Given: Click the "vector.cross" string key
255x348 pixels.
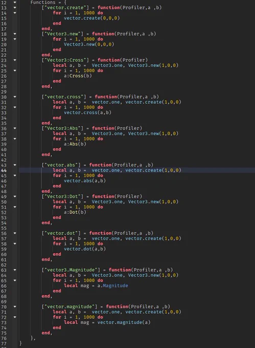Looking at the screenshot, I should tap(64, 97).
